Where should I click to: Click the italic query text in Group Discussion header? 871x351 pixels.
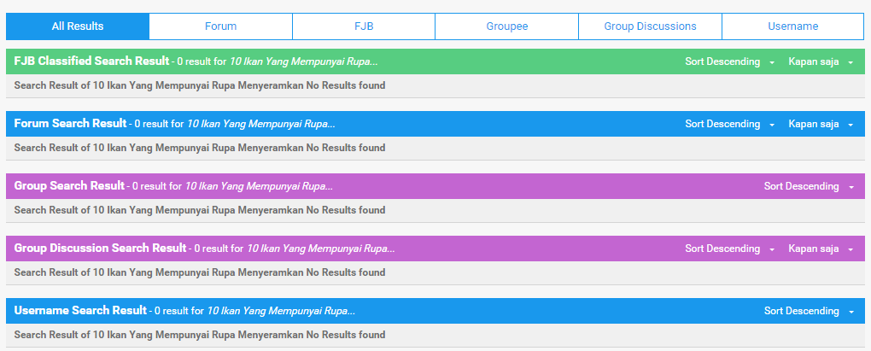tap(321, 249)
